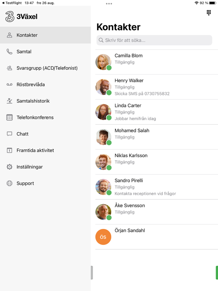Viewport: 218px width, 291px height.
Task: Open the Chatt section
Action: coord(45,134)
